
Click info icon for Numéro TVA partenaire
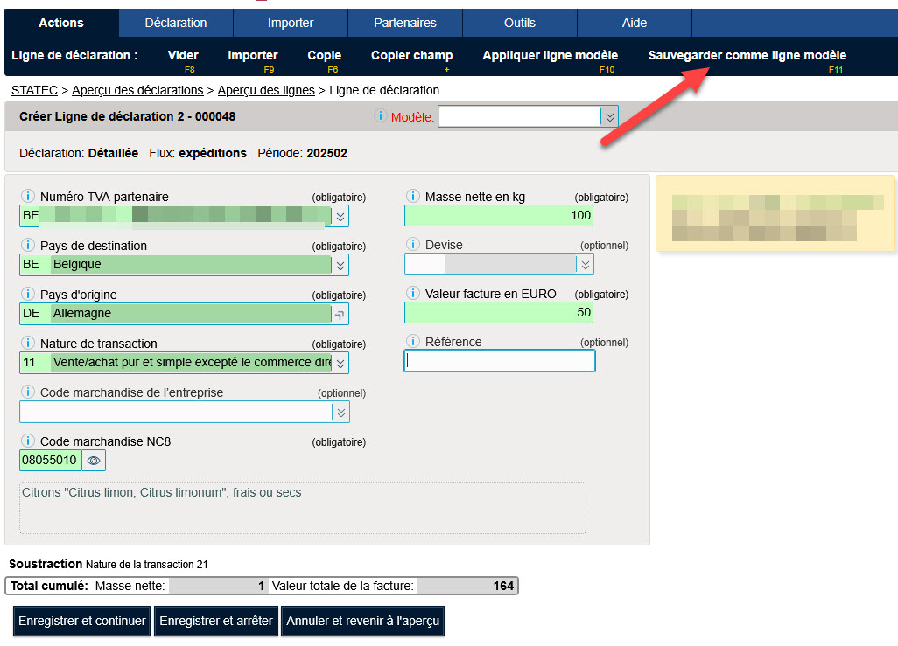27,196
